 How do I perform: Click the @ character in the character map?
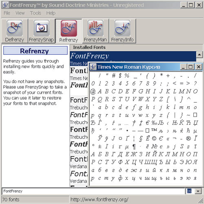(x=93, y=92)
